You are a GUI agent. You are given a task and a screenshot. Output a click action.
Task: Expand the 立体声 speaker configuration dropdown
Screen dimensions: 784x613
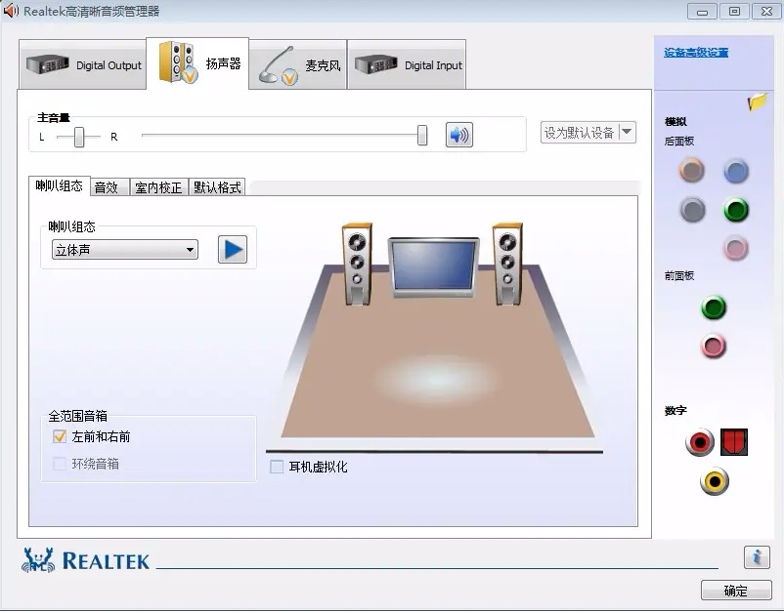coord(125,250)
